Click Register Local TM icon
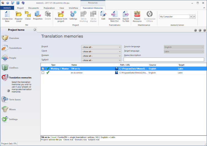207x146 pixels. pos(18,17)
